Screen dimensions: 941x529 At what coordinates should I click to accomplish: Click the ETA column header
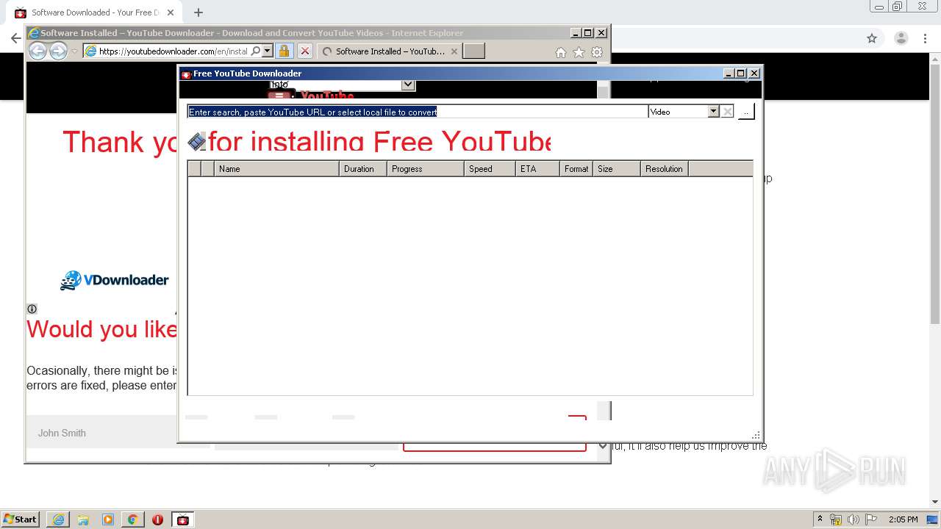pos(537,169)
